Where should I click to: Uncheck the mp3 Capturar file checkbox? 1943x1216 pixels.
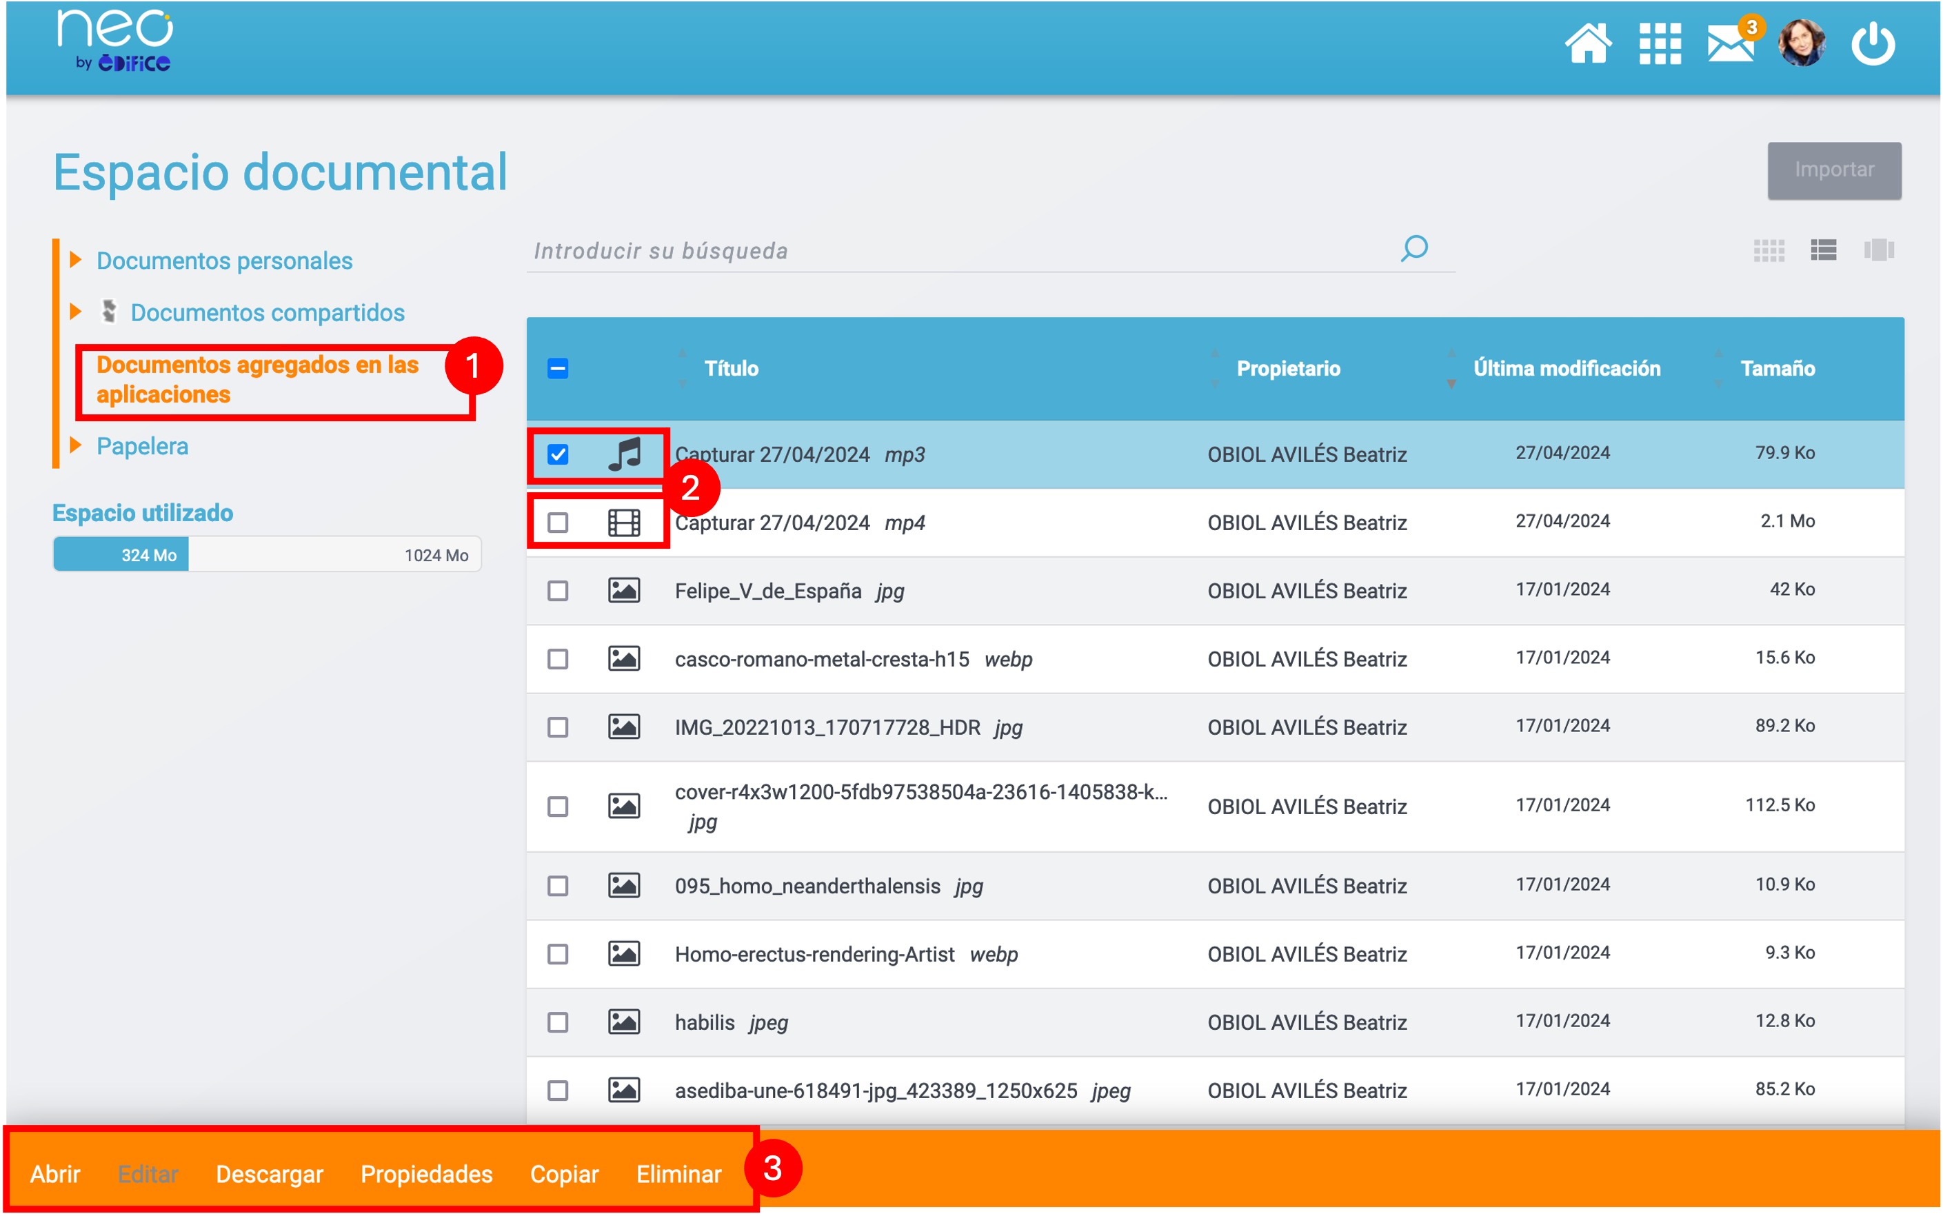pos(558,454)
